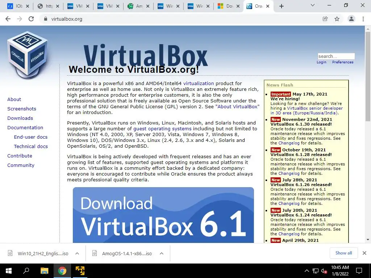Click the site search field
This screenshot has width=371, height=278.
coord(336,56)
